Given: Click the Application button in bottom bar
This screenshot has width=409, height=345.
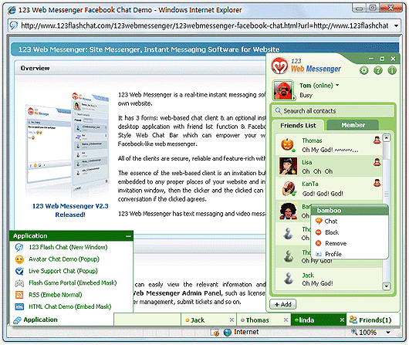Looking at the screenshot, I should coord(62,320).
